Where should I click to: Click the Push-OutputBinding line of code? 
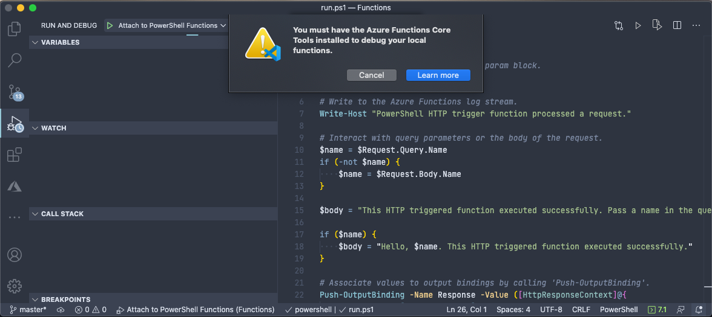[473, 295]
